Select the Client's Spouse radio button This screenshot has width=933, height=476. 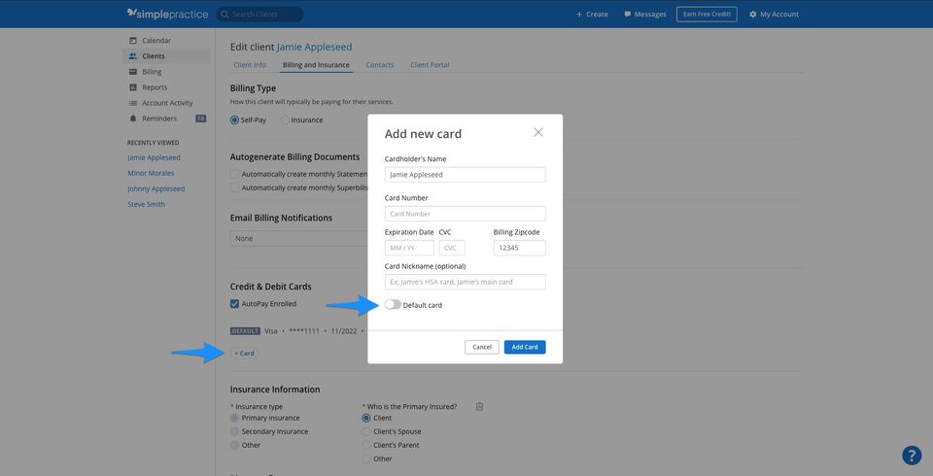(x=366, y=431)
